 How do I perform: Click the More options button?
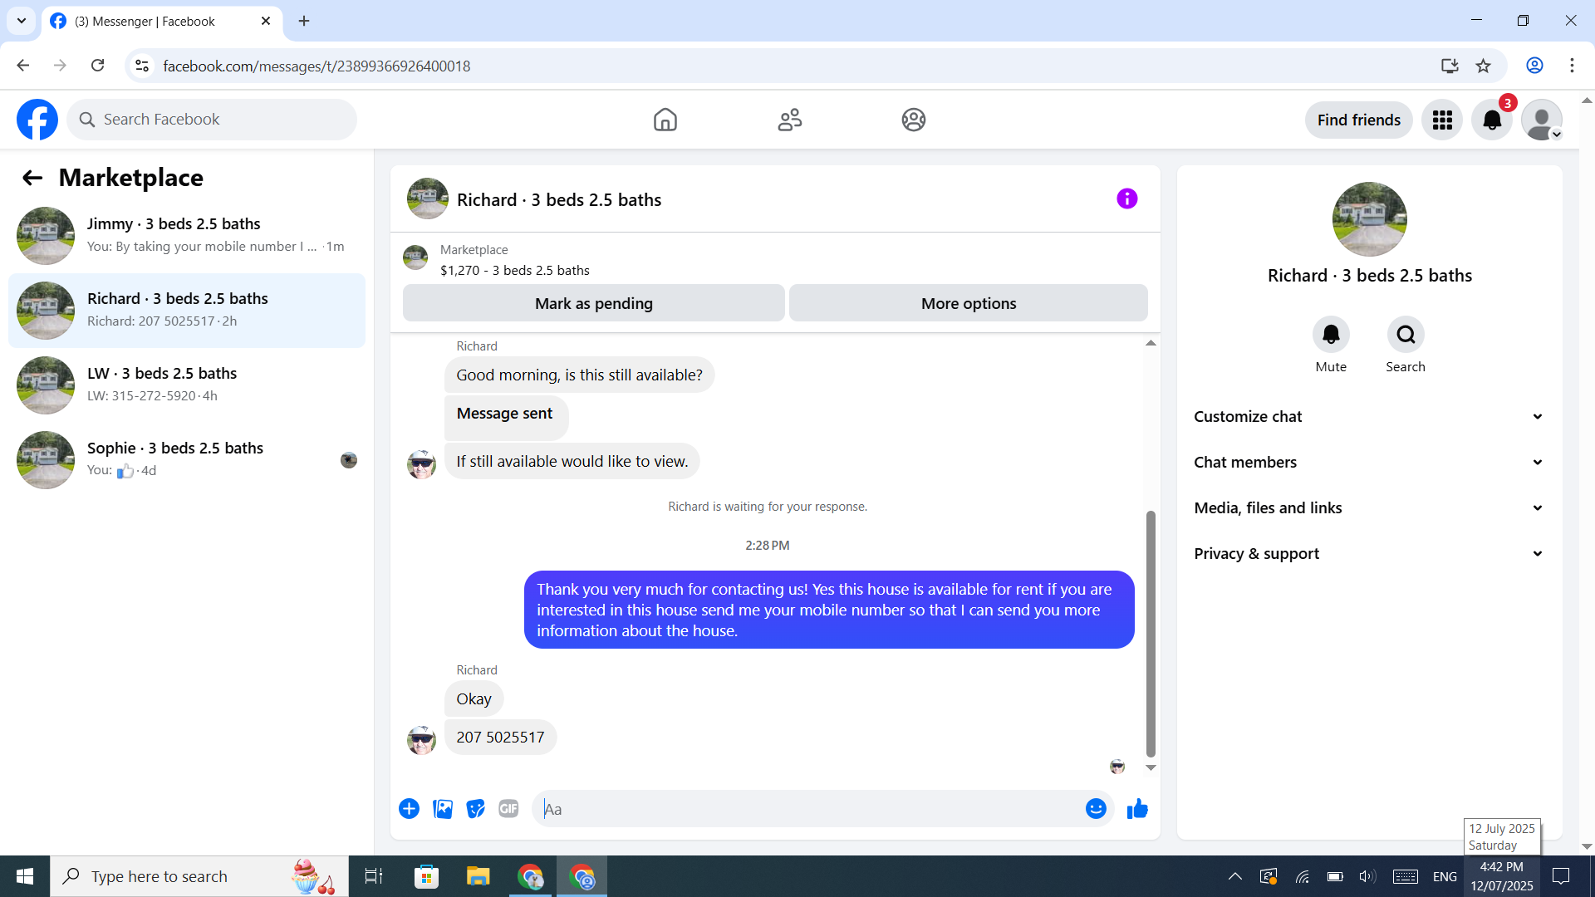point(968,304)
